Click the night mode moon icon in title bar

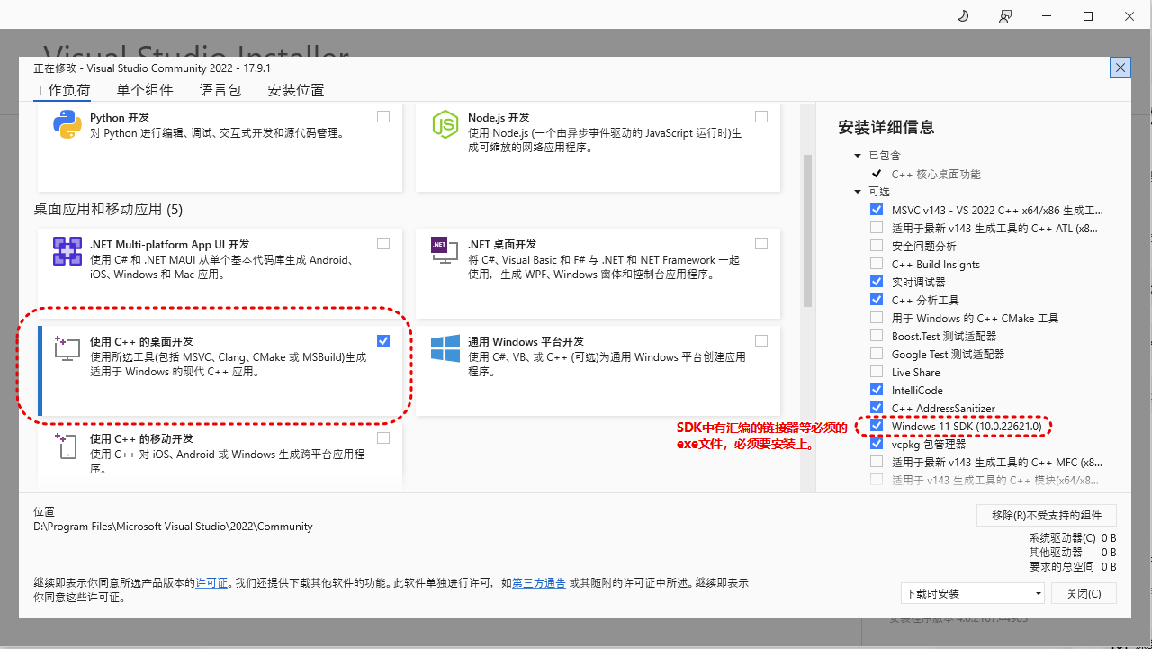[x=963, y=16]
